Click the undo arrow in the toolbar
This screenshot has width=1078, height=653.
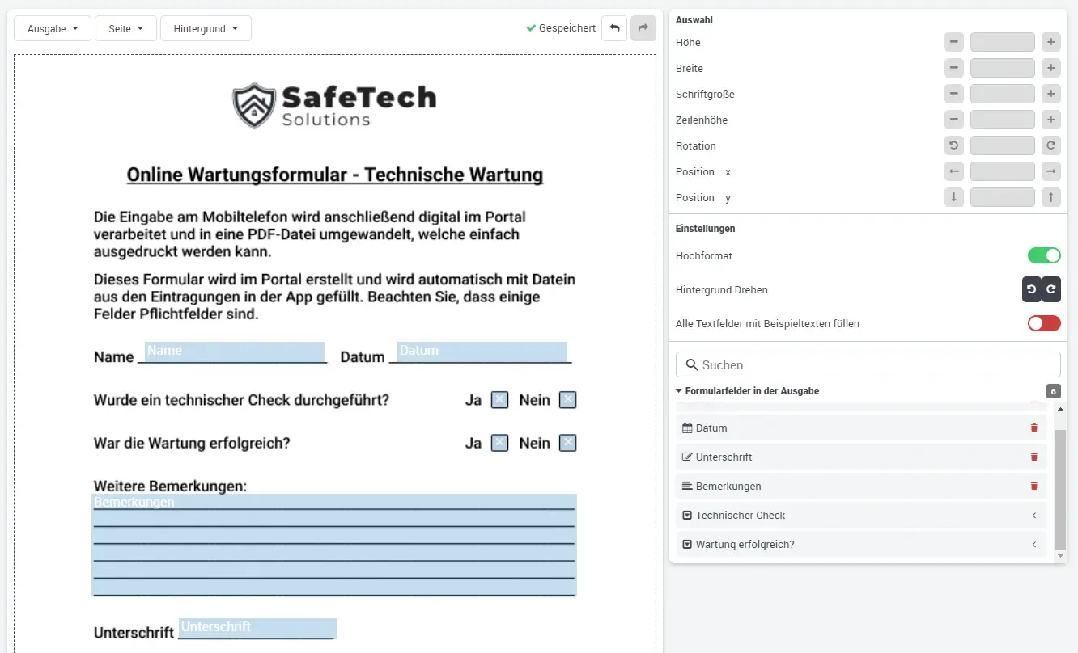coord(614,27)
